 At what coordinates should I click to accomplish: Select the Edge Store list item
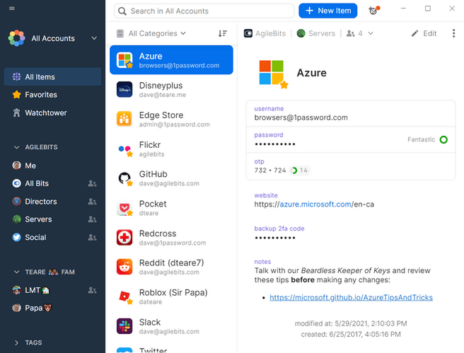171,119
